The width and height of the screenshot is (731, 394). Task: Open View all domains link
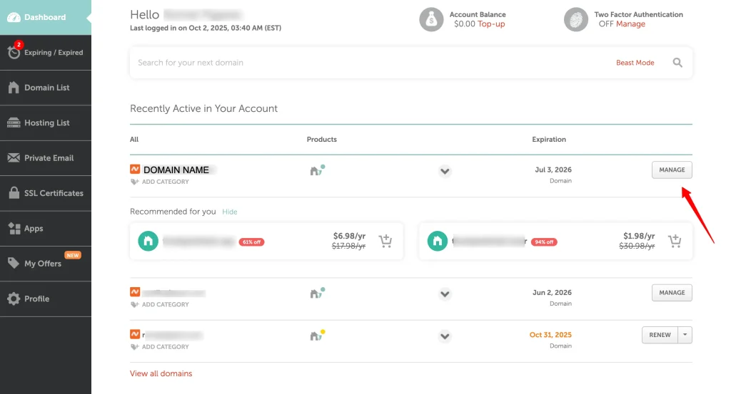point(161,373)
